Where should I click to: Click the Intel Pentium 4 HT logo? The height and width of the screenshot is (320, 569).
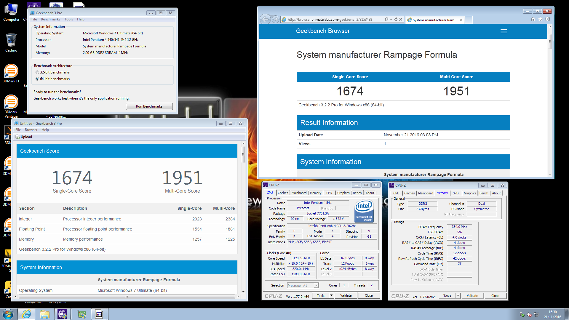pos(364,210)
